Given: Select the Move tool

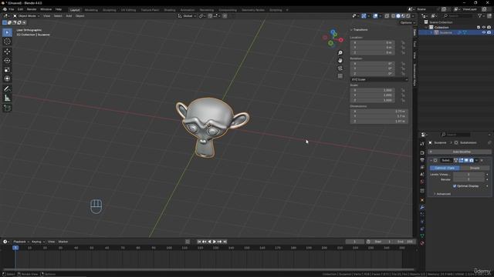Looking at the screenshot, I should [x=7, y=52].
